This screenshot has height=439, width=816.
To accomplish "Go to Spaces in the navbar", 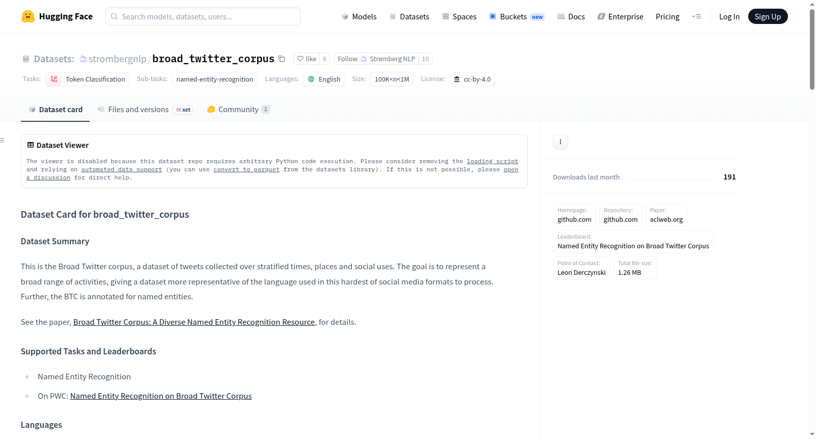I will click(459, 16).
